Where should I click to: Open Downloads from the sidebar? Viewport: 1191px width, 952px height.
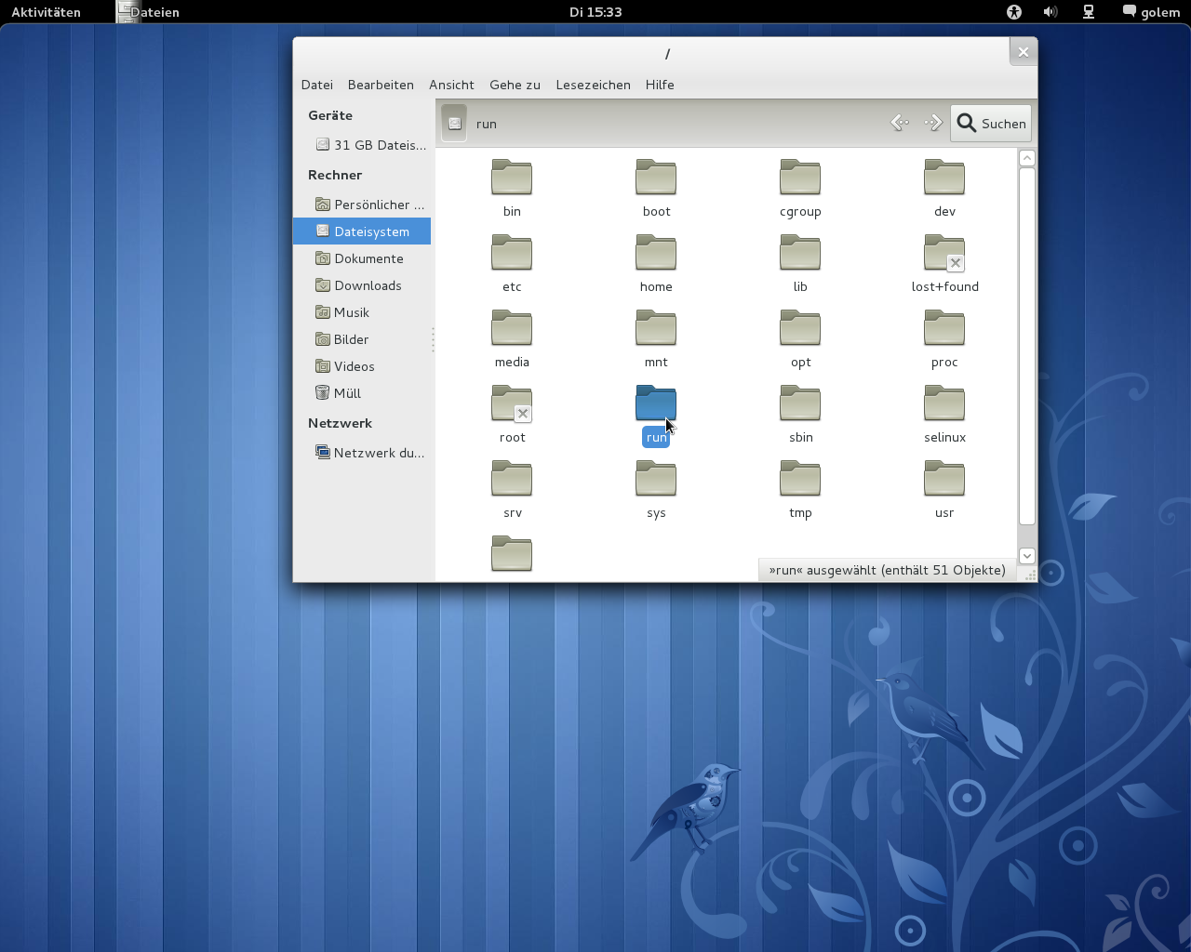coord(368,285)
